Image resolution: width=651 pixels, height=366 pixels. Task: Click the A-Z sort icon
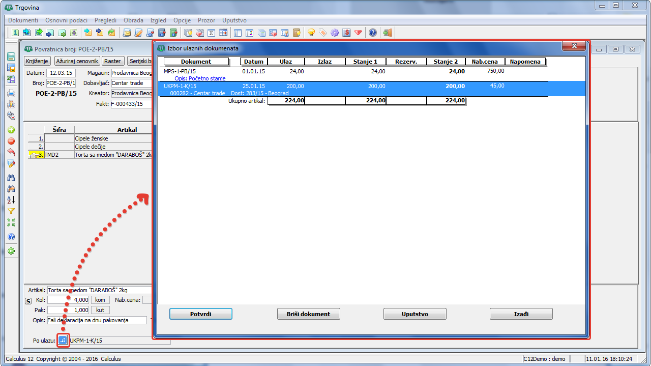(x=11, y=200)
